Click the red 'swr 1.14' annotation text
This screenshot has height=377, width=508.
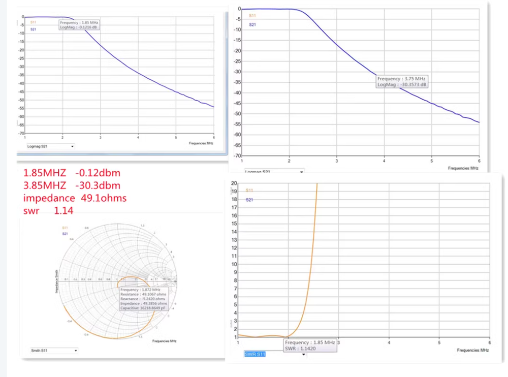pos(48,210)
